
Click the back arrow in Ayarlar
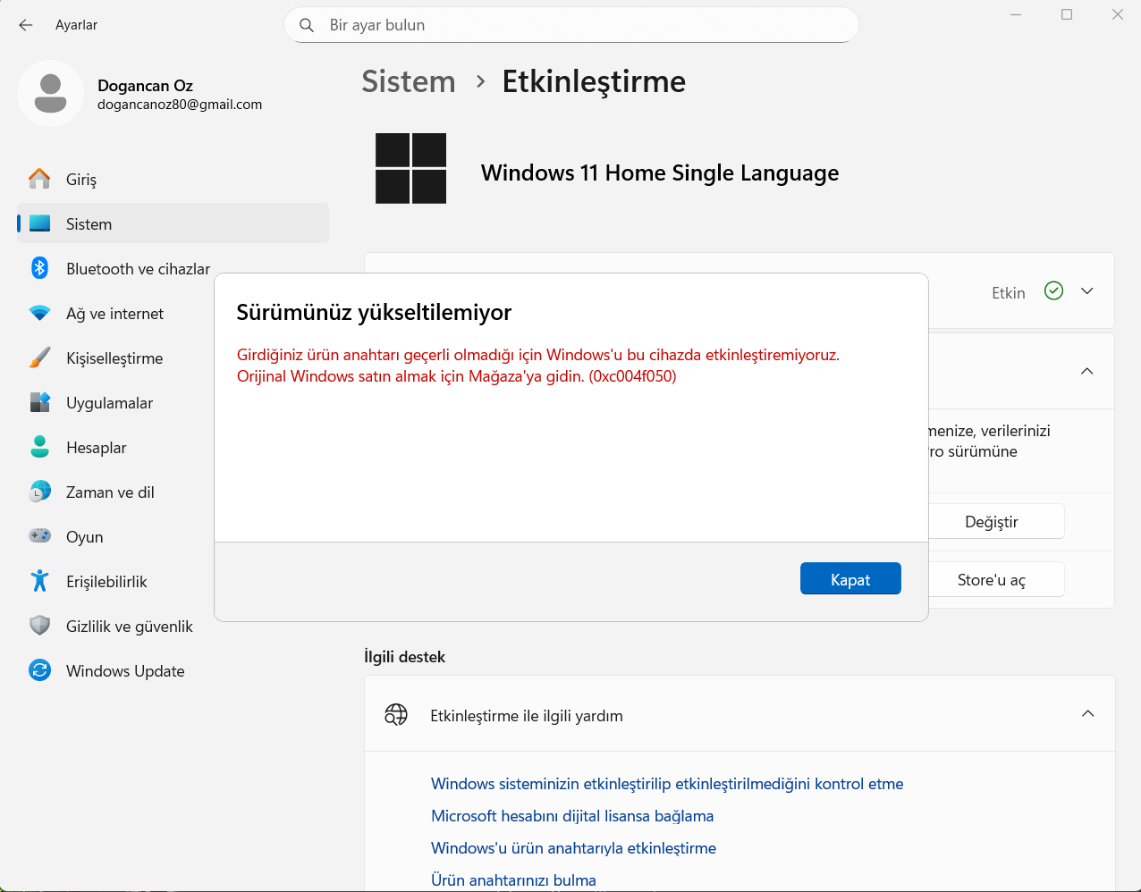[x=26, y=25]
